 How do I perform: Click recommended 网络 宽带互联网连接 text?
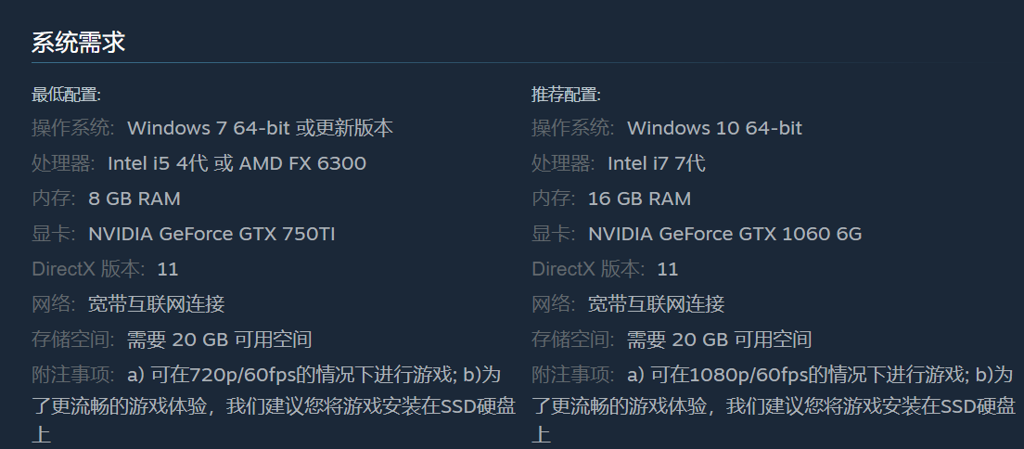click(657, 304)
